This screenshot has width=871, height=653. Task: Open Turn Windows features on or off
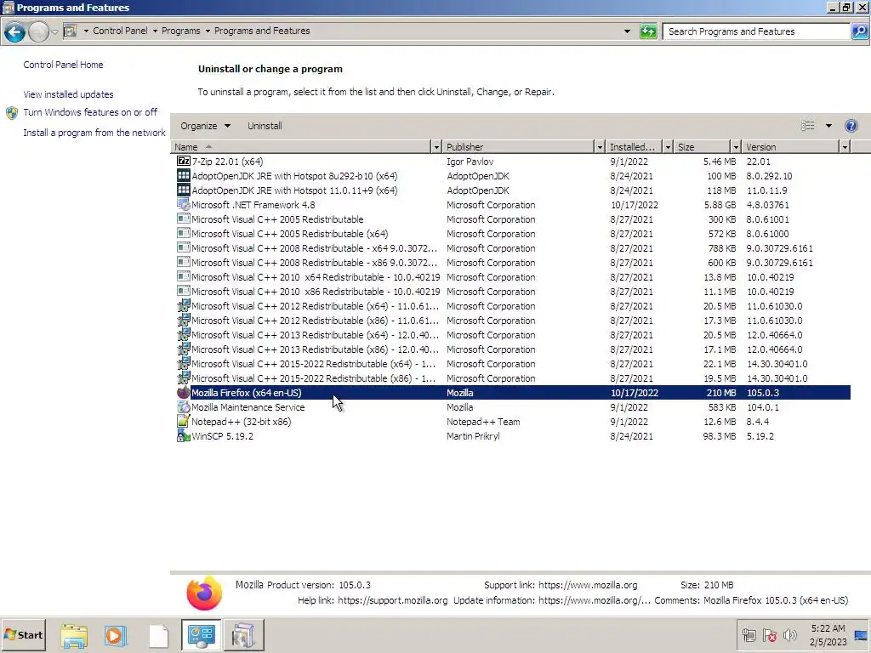[x=90, y=112]
